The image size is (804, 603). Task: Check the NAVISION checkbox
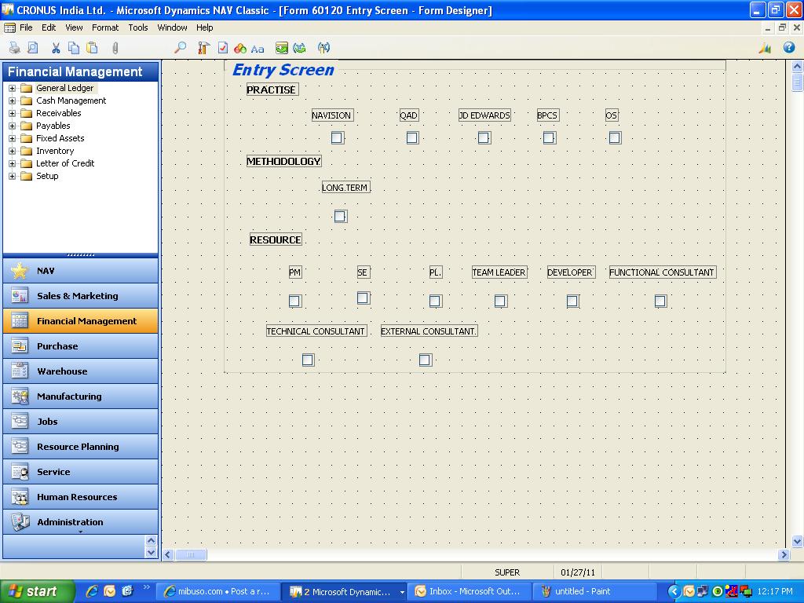click(x=337, y=137)
